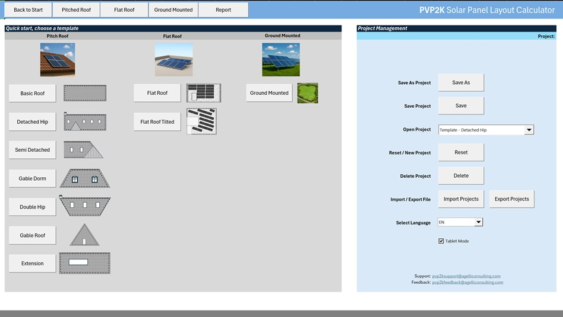Choose the Flat Roof Tilted template button
Viewport: 563px width, 317px height.
[157, 122]
